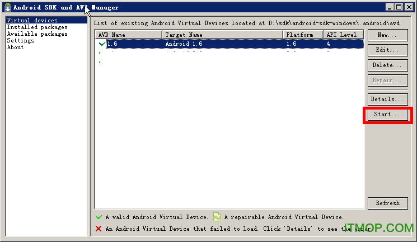Select Virtual devices in the left list
This screenshot has height=242, width=417.
pyautogui.click(x=46, y=20)
